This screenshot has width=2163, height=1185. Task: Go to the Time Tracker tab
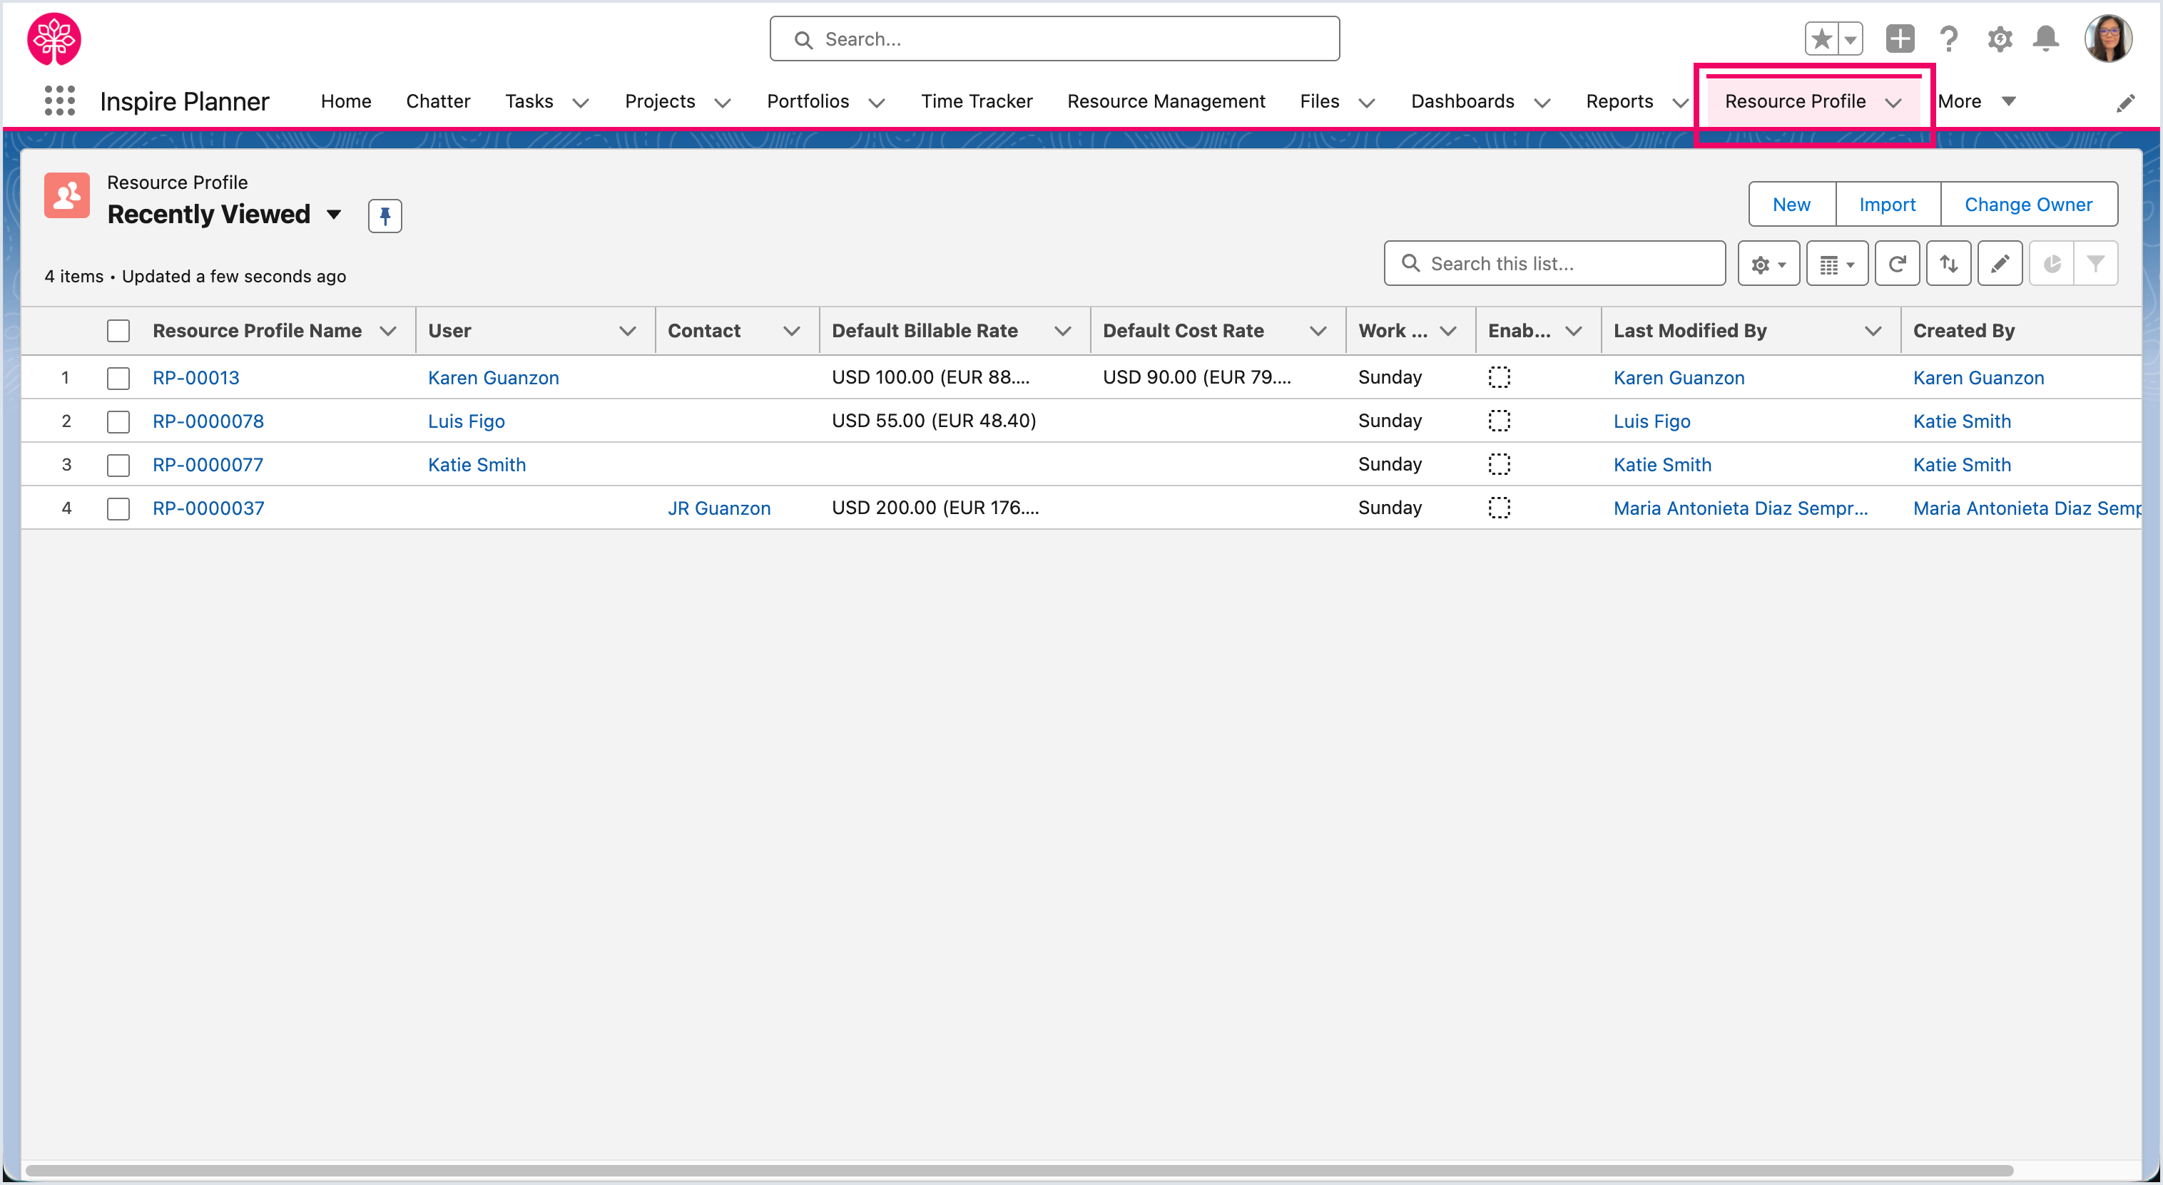coord(976,101)
